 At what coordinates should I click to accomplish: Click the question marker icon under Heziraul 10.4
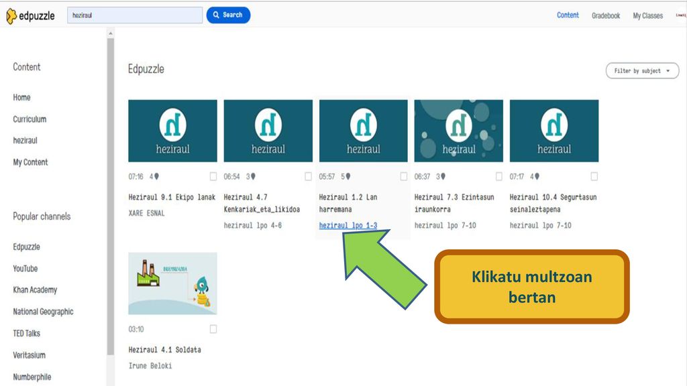[x=537, y=176]
